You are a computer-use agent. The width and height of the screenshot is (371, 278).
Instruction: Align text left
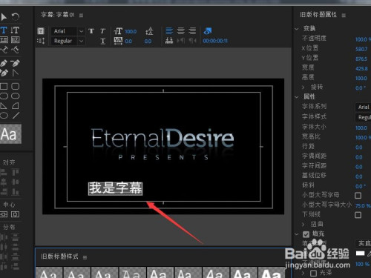pos(169,31)
